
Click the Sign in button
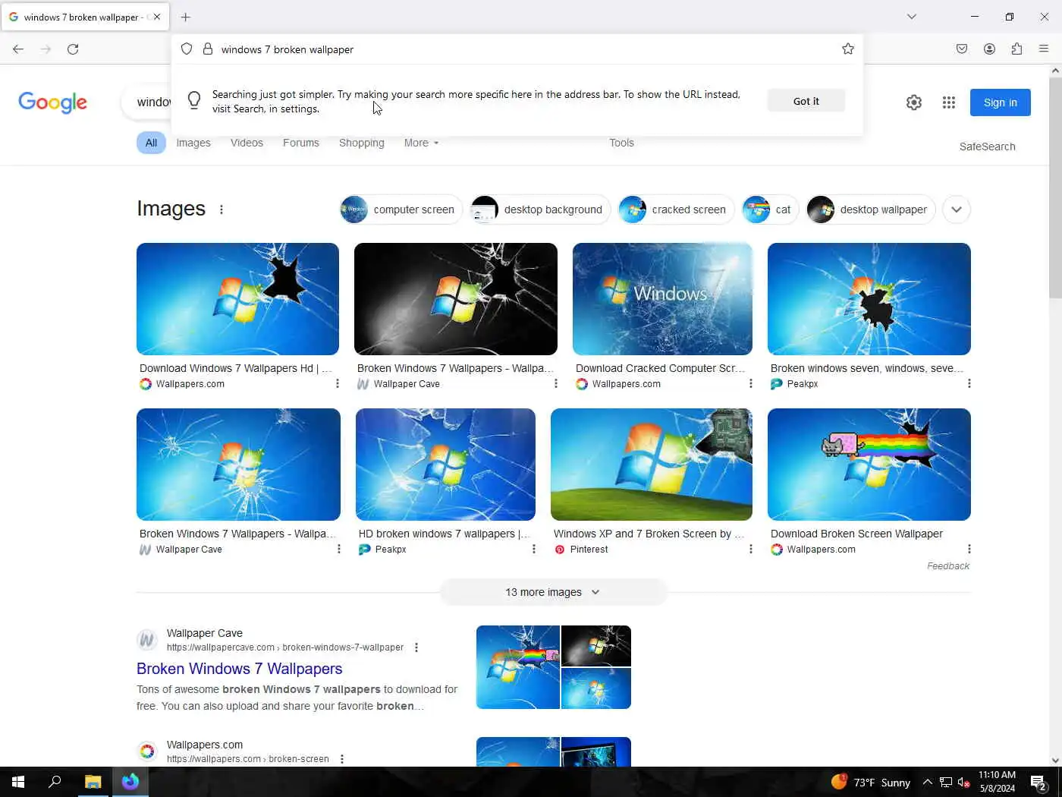1000,102
